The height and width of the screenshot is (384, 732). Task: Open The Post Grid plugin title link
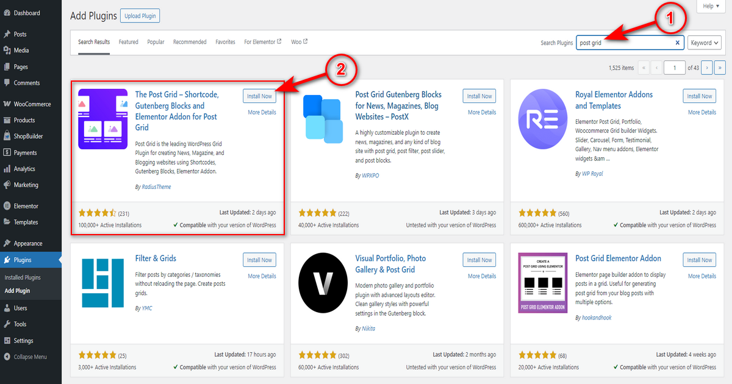[177, 111]
